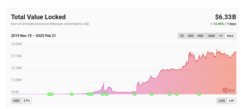Click the peak of the red chart line
This screenshot has height=109, width=241.
[x=217, y=49]
